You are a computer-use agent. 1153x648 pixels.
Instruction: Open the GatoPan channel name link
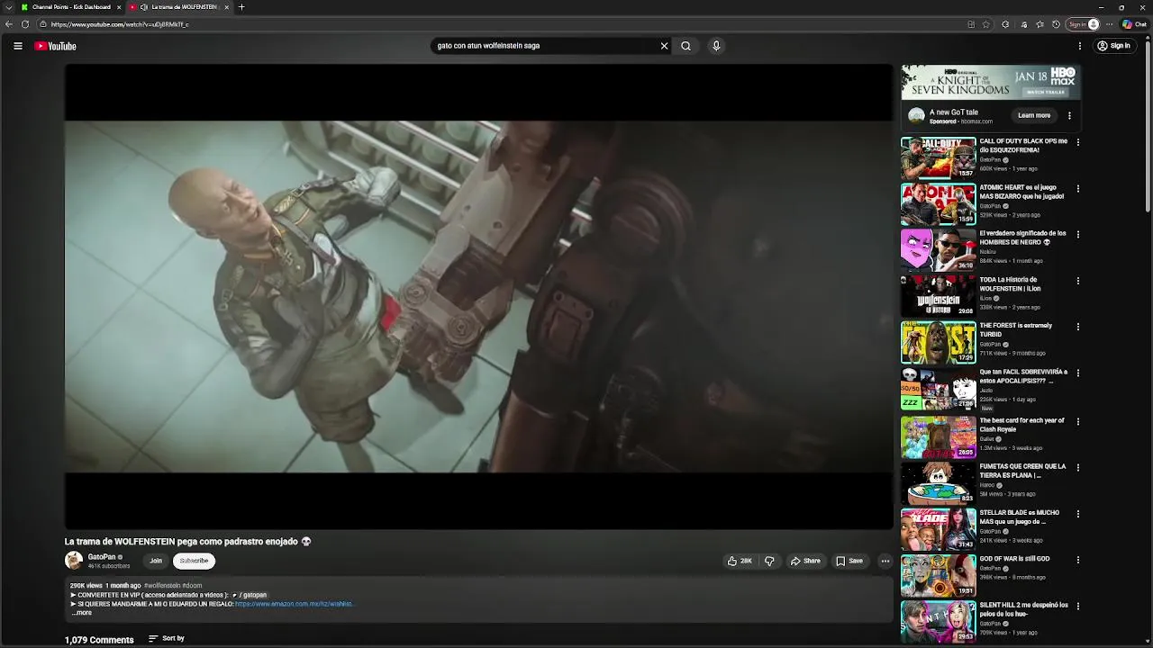coord(102,557)
